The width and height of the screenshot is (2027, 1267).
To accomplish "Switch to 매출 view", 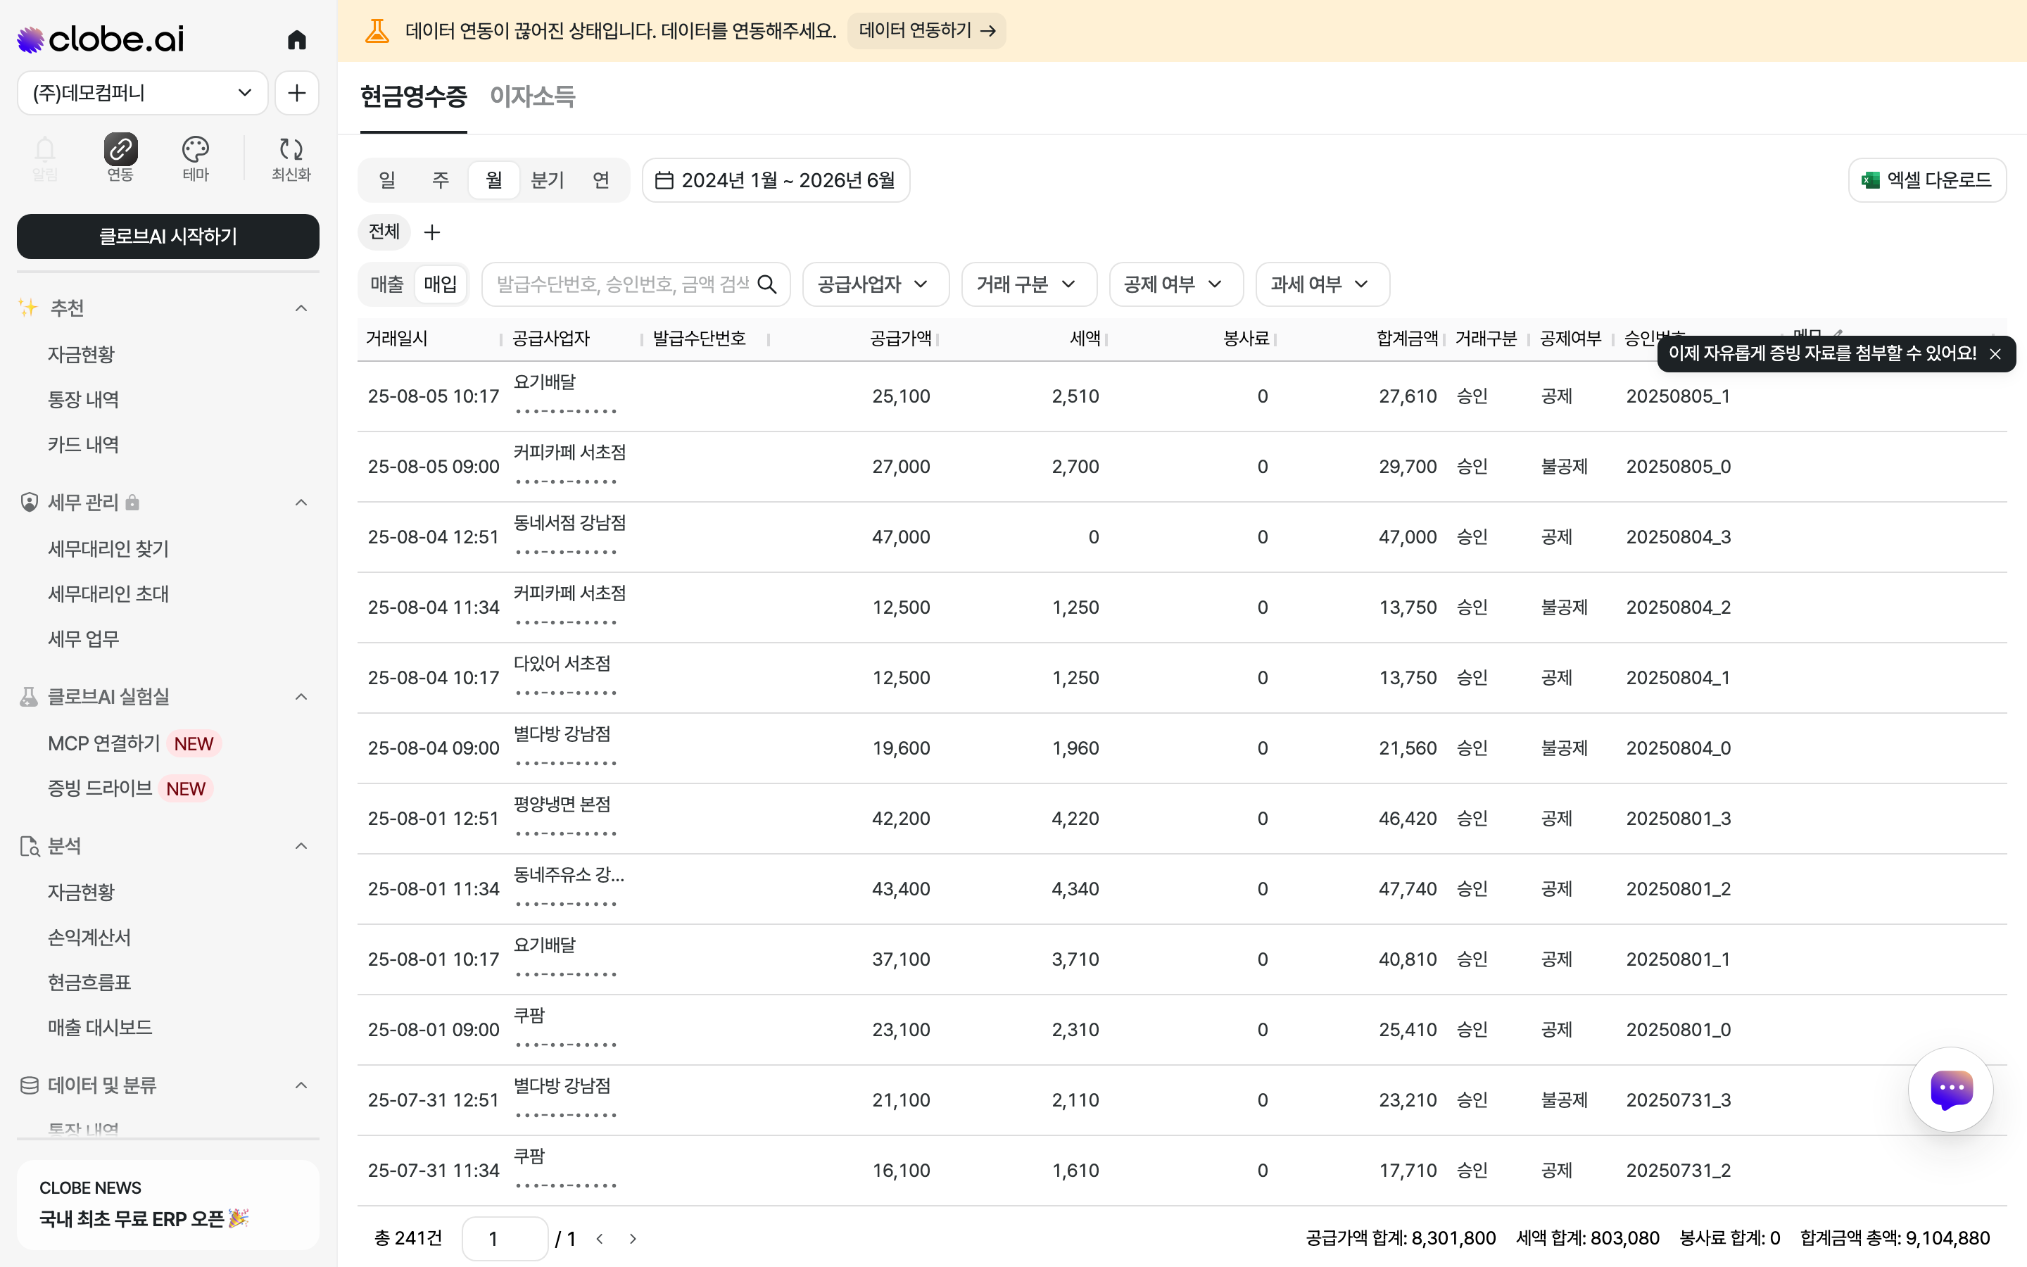I will [x=387, y=284].
